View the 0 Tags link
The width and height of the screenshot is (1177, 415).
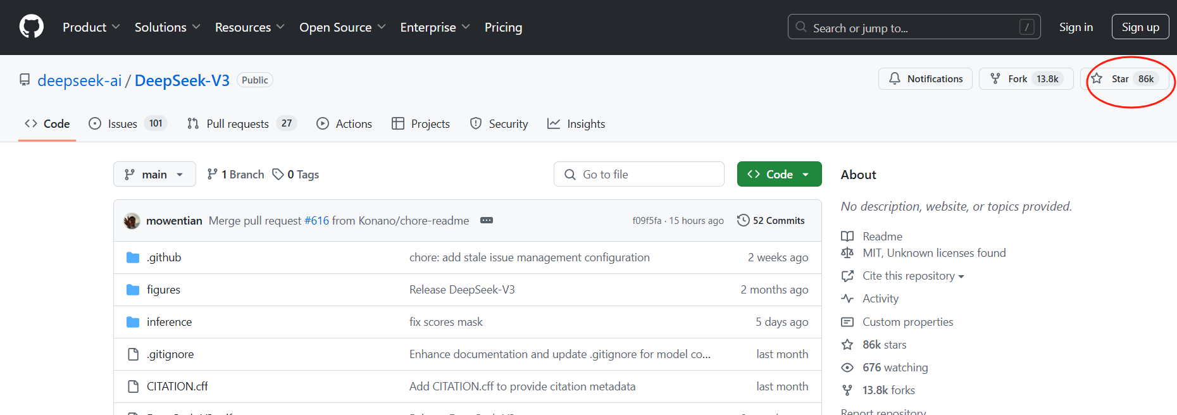[296, 174]
